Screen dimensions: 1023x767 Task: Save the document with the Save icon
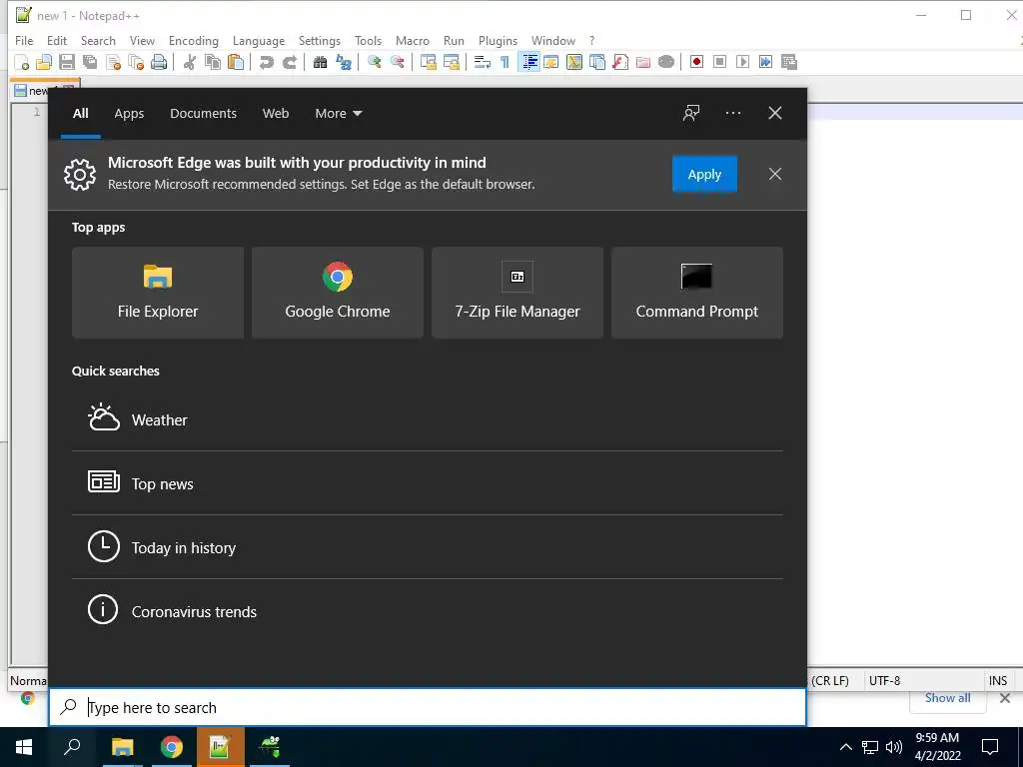[x=67, y=62]
